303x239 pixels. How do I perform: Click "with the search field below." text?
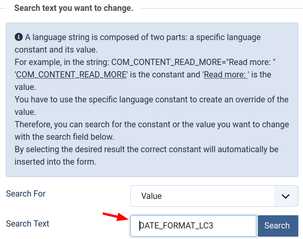pos(64,137)
